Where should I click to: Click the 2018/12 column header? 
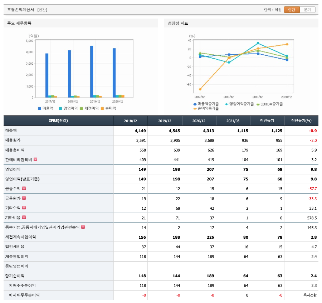(x=131, y=121)
